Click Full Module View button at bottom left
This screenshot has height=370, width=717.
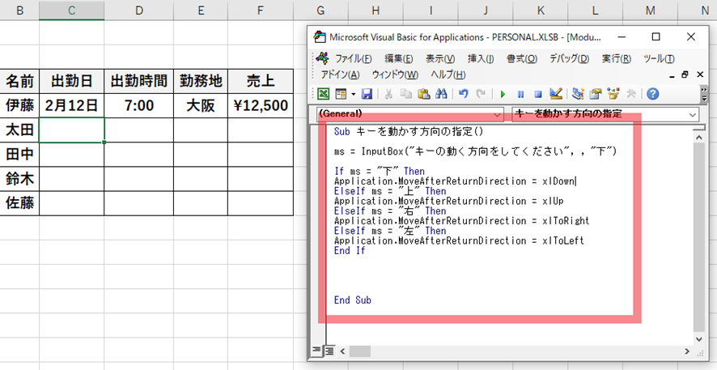[329, 351]
